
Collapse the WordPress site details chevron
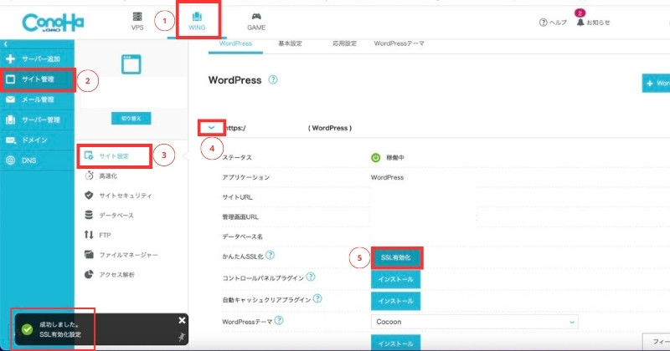point(212,128)
